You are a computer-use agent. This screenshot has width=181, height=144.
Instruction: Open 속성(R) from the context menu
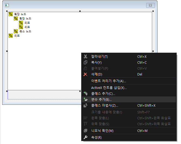[129, 137]
